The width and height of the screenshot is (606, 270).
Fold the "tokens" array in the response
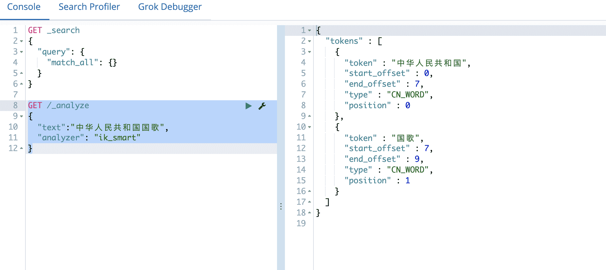pyautogui.click(x=309, y=41)
